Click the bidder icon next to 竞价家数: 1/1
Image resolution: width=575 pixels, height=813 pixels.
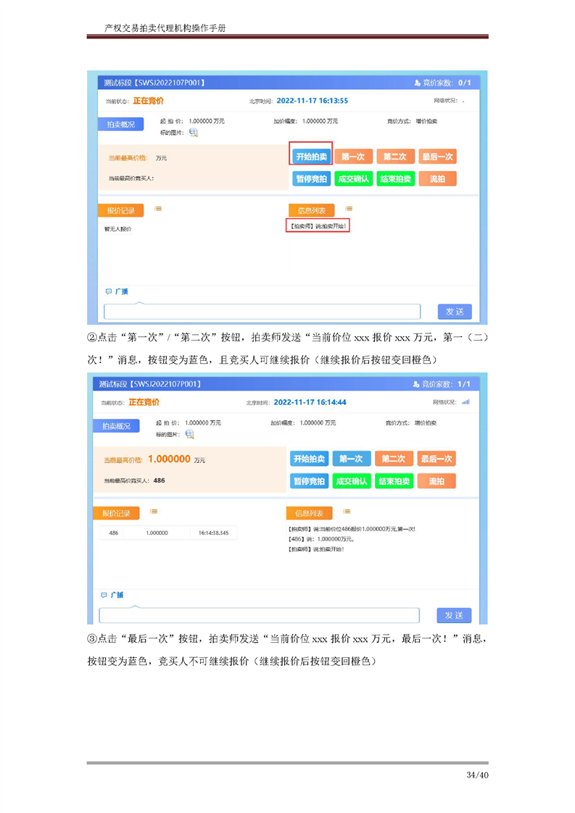coord(416,384)
